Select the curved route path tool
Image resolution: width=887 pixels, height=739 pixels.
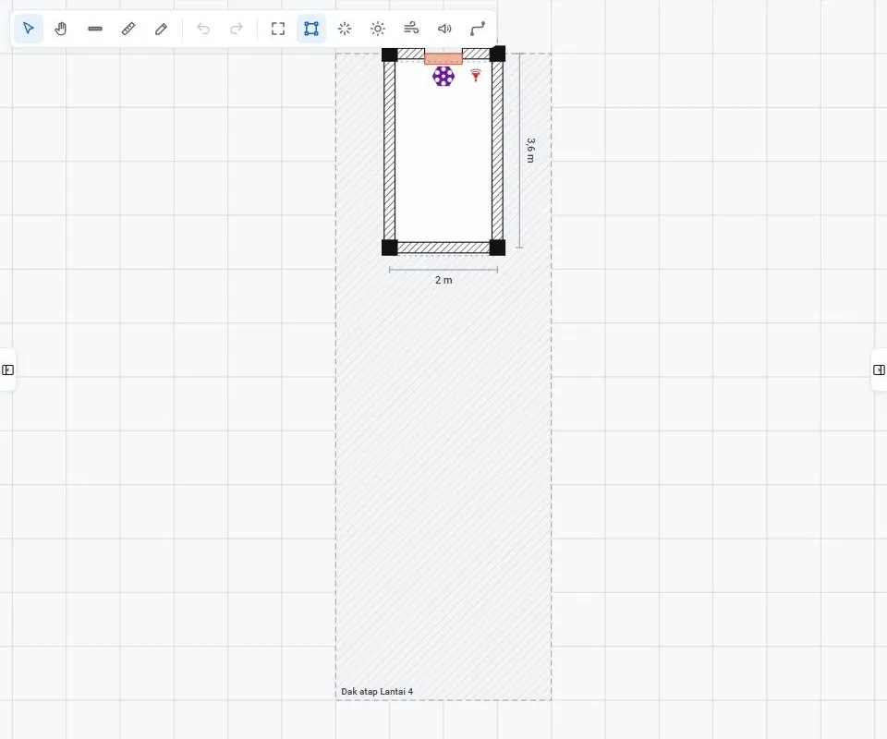point(478,29)
